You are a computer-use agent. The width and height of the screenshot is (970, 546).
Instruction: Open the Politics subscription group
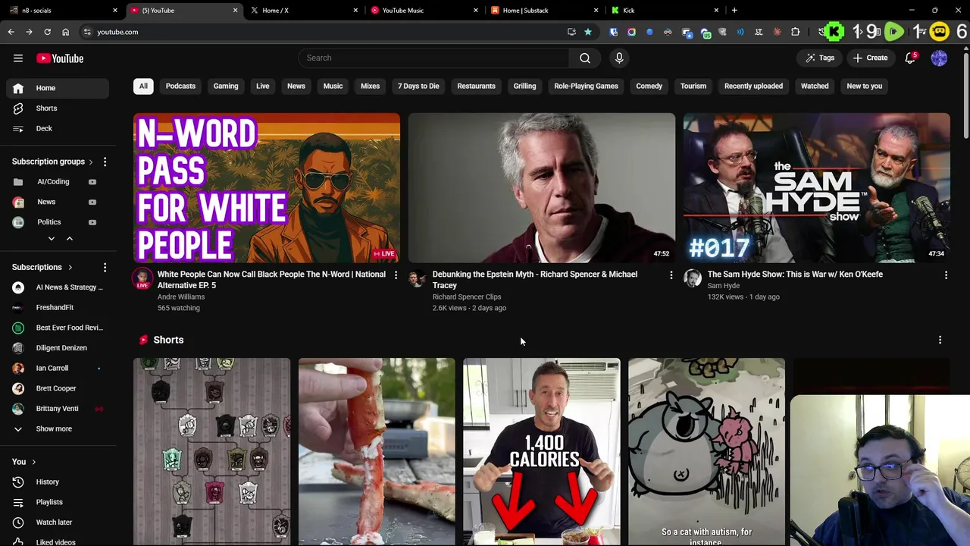point(48,222)
